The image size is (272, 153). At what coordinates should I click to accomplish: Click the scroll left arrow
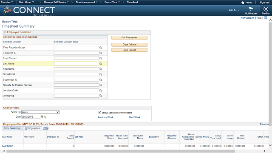pos(4,151)
